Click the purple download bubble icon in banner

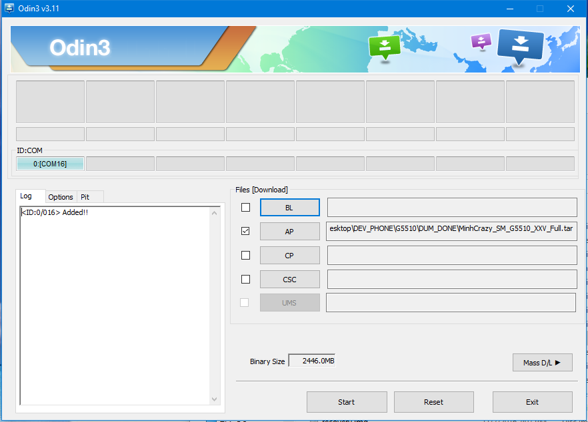[x=481, y=41]
